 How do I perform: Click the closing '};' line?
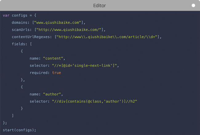5,123
